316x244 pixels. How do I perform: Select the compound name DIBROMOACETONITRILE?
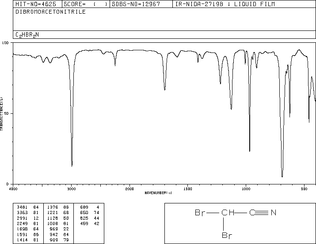(x=50, y=12)
